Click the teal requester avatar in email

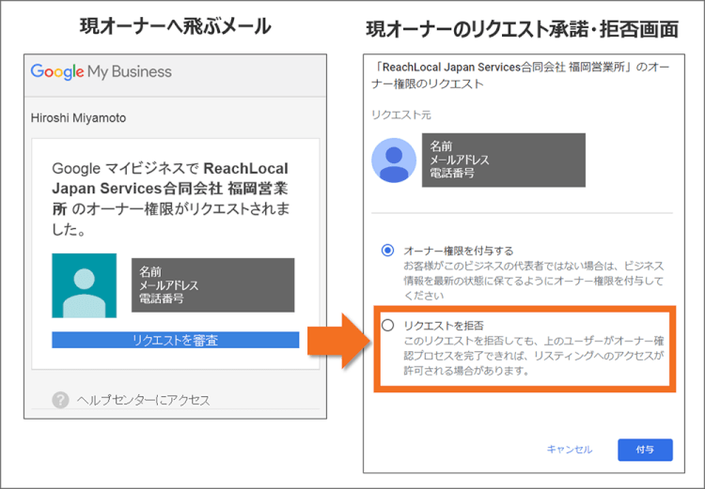[84, 285]
